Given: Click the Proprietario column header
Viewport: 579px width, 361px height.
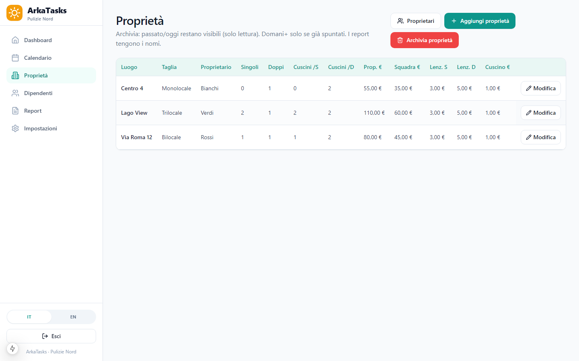Looking at the screenshot, I should tap(216, 67).
